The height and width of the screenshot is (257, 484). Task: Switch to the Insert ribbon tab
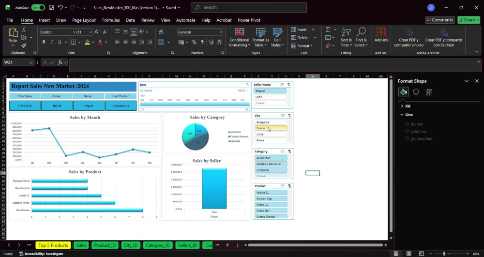pyautogui.click(x=44, y=20)
